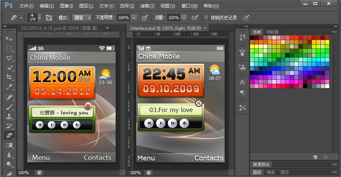The height and width of the screenshot is (177, 341).
Task: Select the Rectangular Marquee tool
Action: click(x=9, y=48)
